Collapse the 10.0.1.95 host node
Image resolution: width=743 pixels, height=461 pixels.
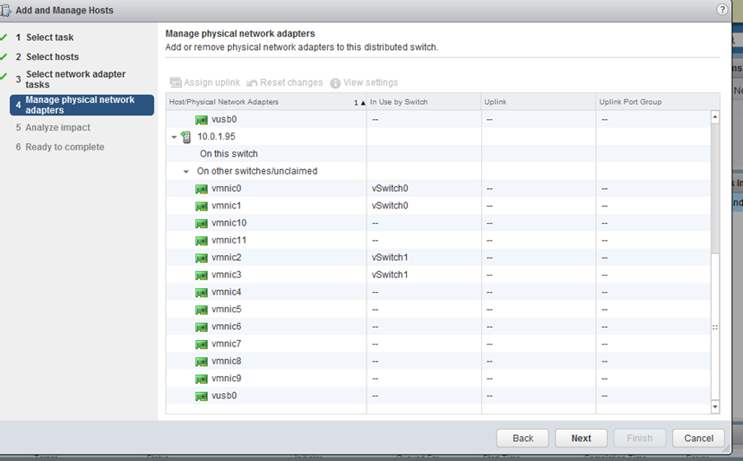[x=174, y=137]
